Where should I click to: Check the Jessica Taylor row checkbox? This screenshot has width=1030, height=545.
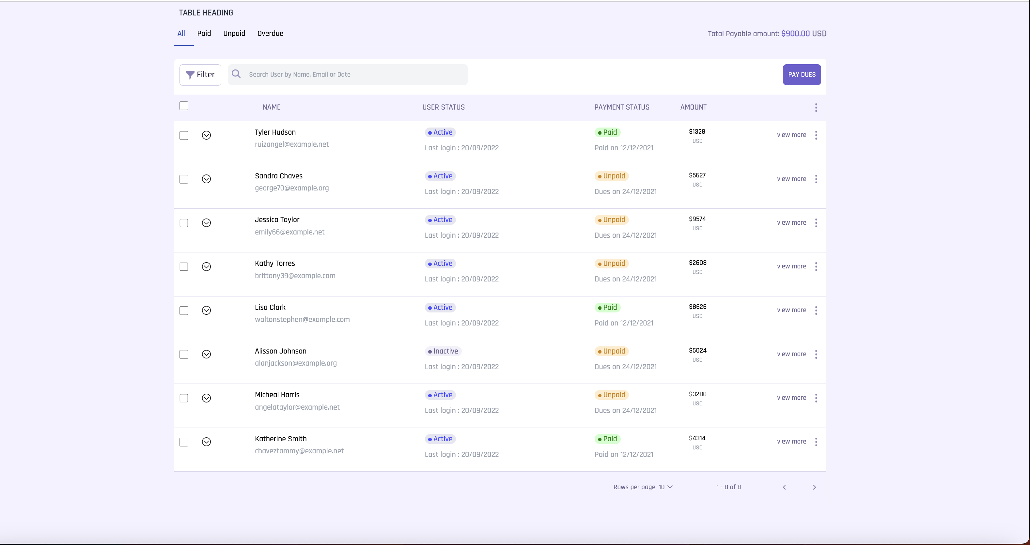pos(184,223)
